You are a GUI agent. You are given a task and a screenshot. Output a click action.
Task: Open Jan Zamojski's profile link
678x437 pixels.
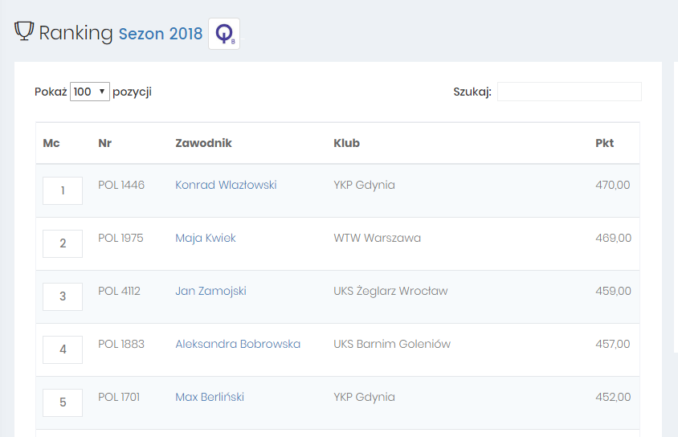coord(210,291)
